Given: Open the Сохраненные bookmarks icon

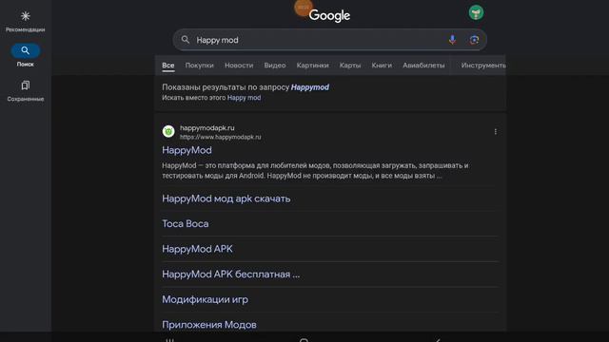Looking at the screenshot, I should pos(26,85).
